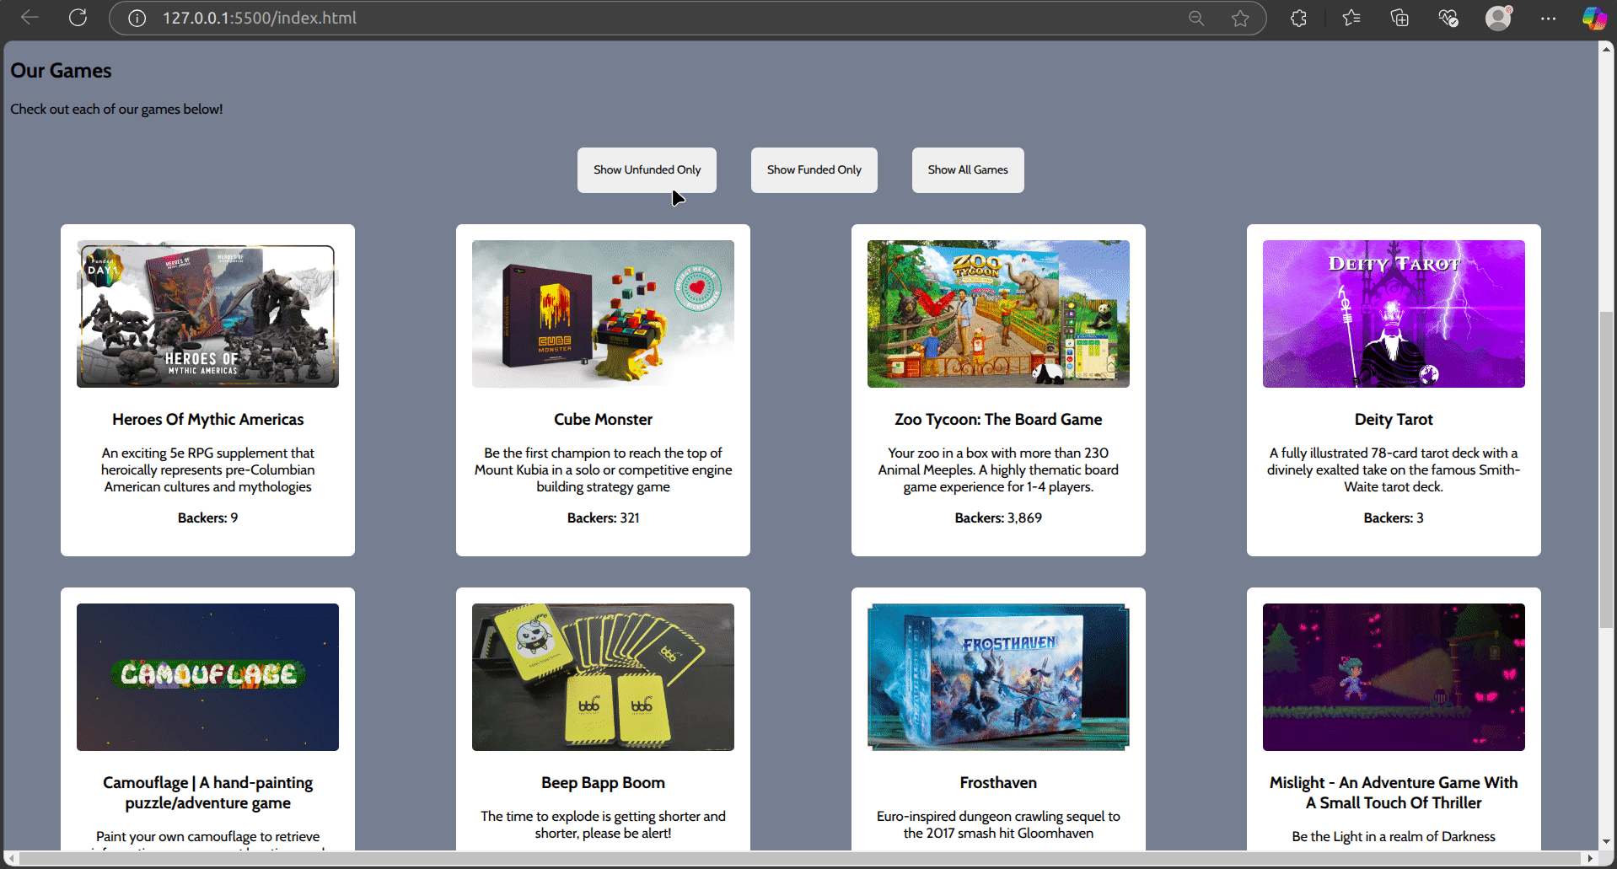Image resolution: width=1617 pixels, height=869 pixels.
Task: Click the Heroes Of Mythic Americas image
Action: [x=207, y=314]
